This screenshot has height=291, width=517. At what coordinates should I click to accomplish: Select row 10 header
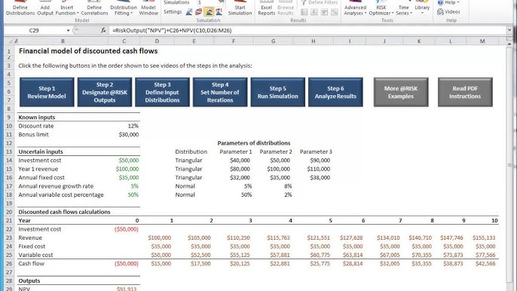tap(9, 126)
